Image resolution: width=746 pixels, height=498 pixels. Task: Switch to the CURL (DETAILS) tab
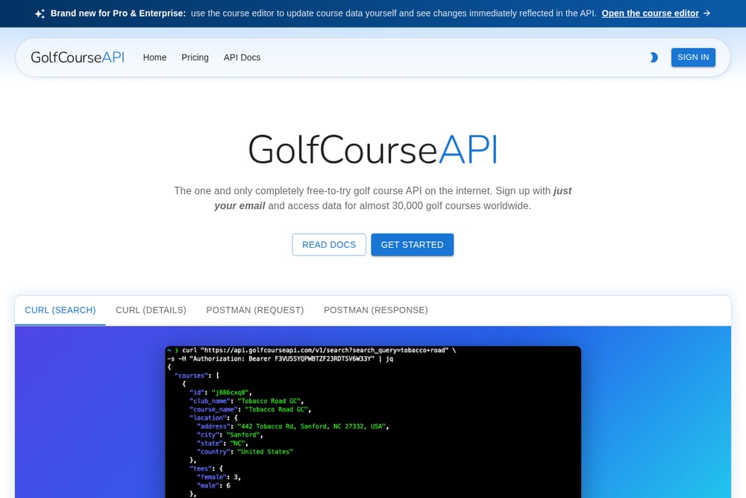(151, 310)
